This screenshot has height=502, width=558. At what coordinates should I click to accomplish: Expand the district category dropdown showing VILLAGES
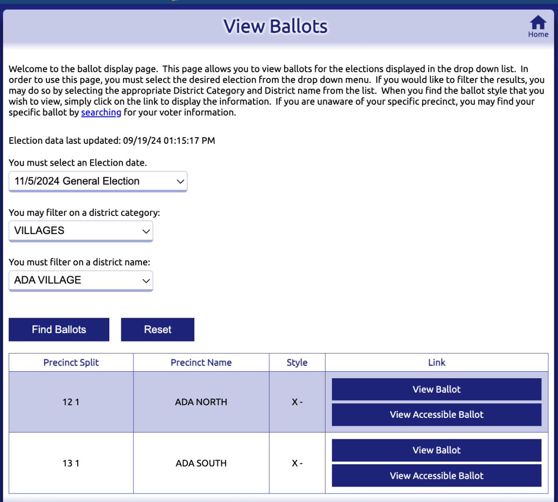tap(80, 231)
